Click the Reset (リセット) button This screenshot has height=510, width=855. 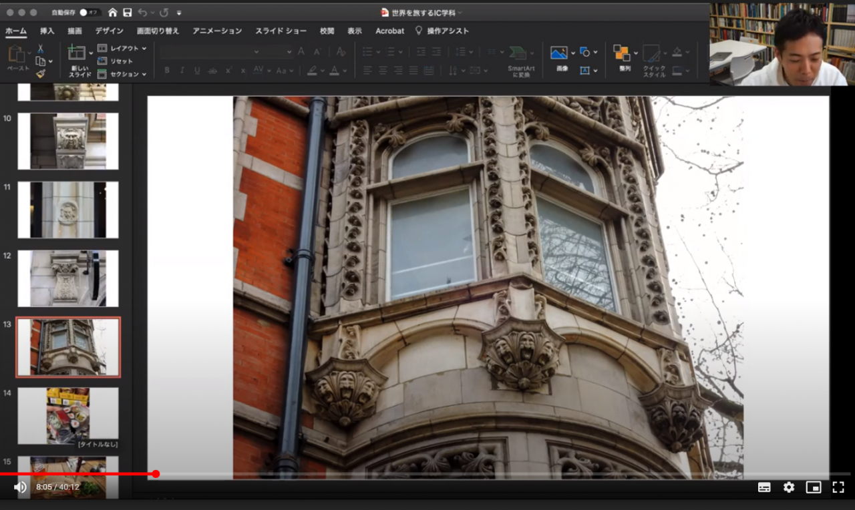[x=121, y=61]
